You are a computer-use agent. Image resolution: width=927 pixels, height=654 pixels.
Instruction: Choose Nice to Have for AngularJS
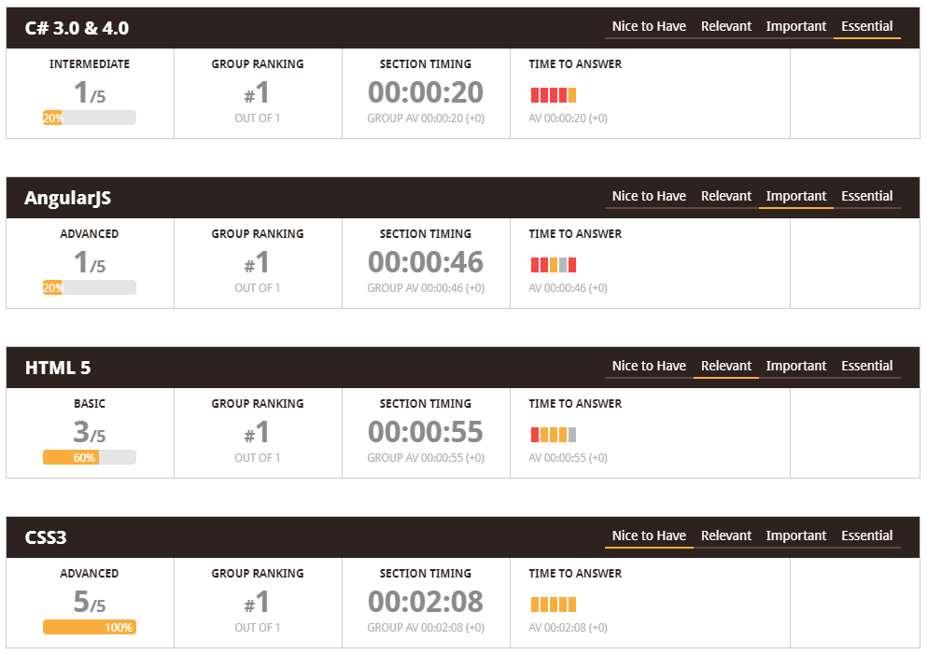649,196
